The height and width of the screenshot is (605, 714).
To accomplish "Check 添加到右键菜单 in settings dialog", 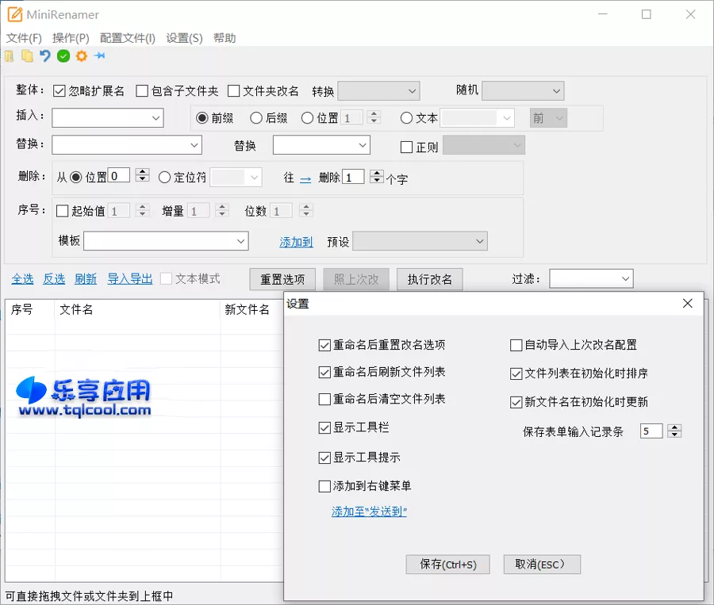I will (x=325, y=485).
